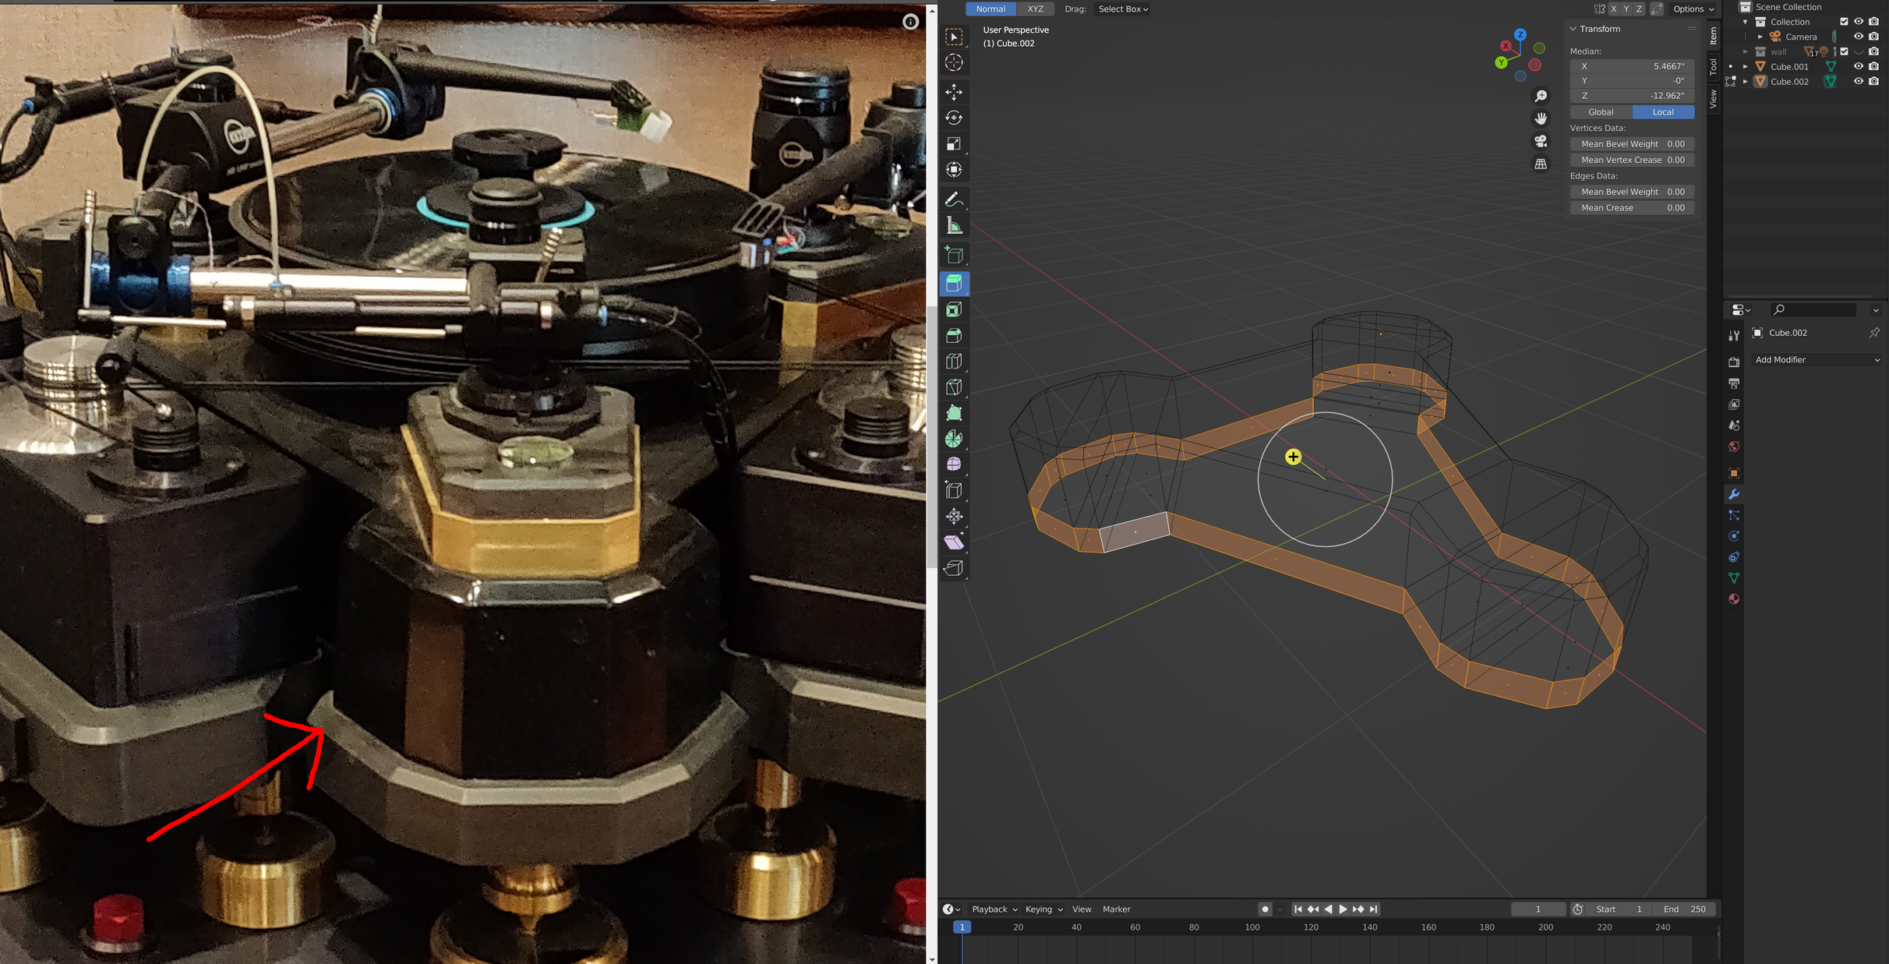Toggle camera view with the camera icon
1889x964 pixels.
(1541, 141)
